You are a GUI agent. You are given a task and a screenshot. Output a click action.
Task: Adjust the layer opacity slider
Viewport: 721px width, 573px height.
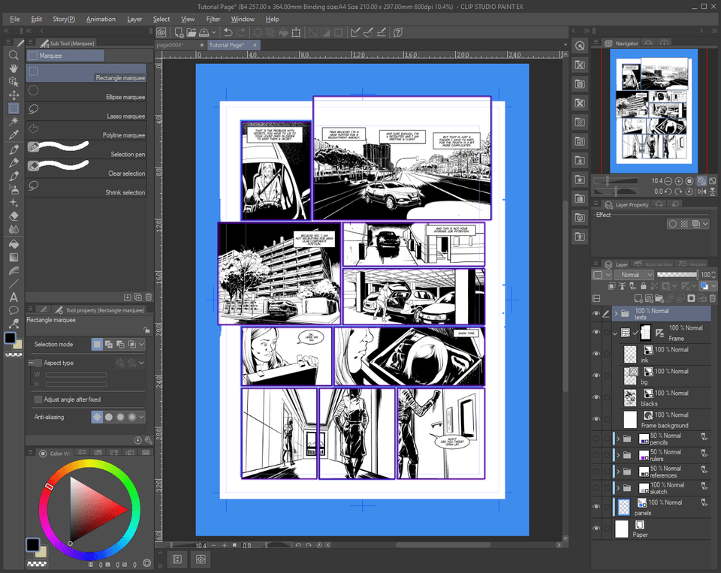tap(677, 275)
